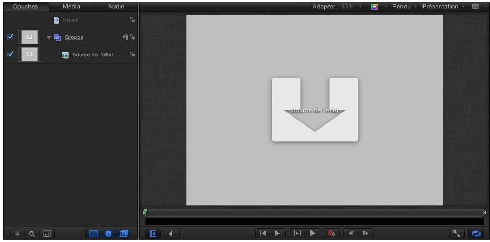
Task: Step to next frame
Action: pyautogui.click(x=366, y=233)
